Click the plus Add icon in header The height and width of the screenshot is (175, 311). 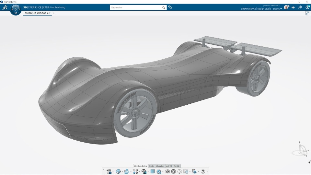293,7
